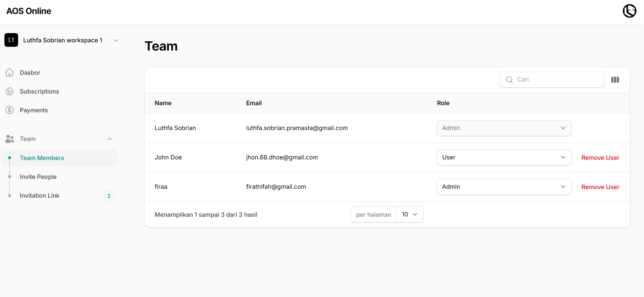Click the L1 workspace badge

click(11, 40)
